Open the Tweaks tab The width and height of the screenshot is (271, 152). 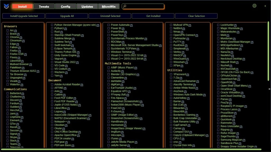click(x=44, y=7)
